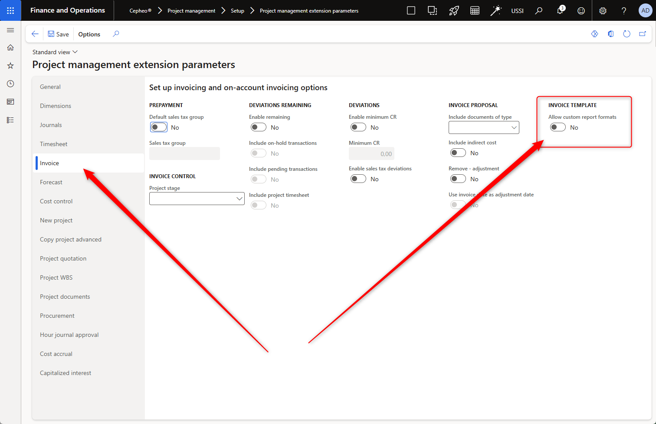Expand the Standard view selector
Screen dimensions: 656x424
[55, 52]
